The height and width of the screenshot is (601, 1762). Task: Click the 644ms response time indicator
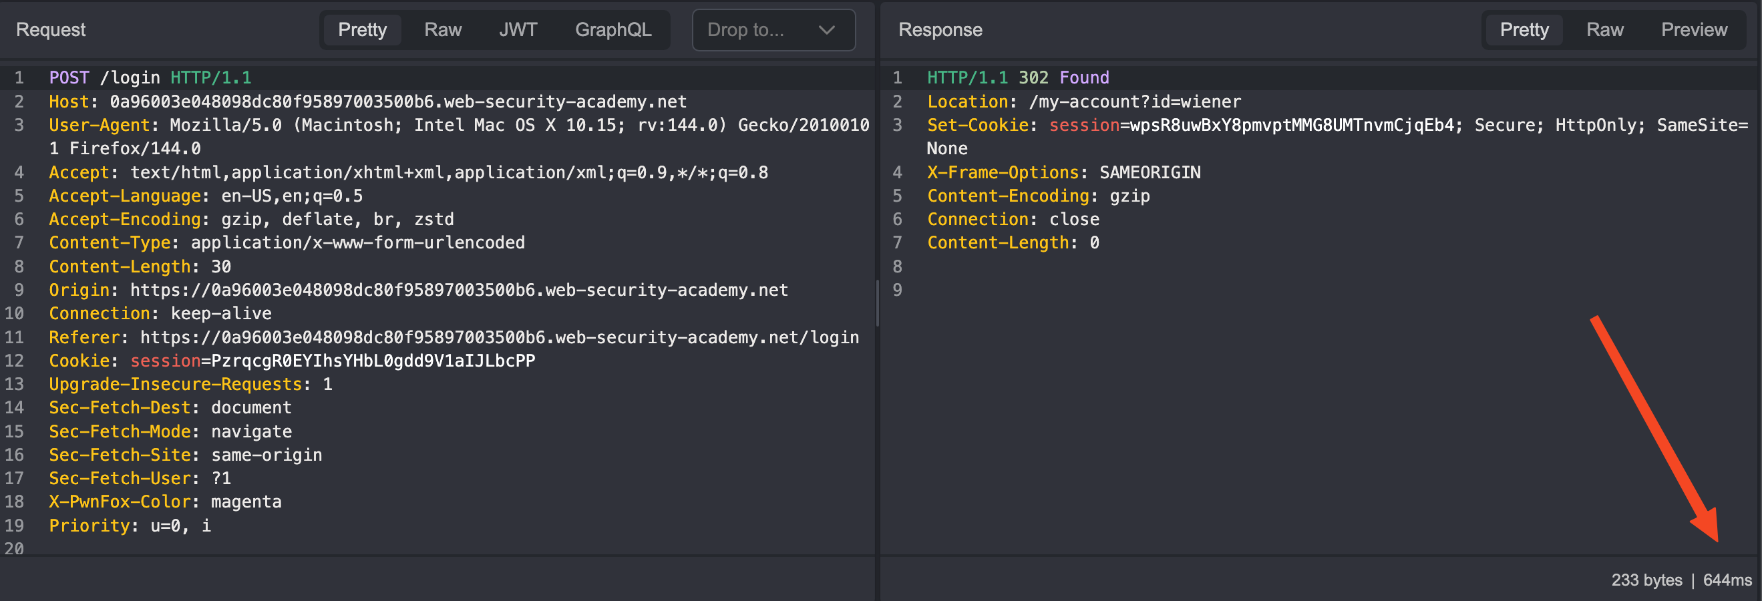[x=1727, y=580]
